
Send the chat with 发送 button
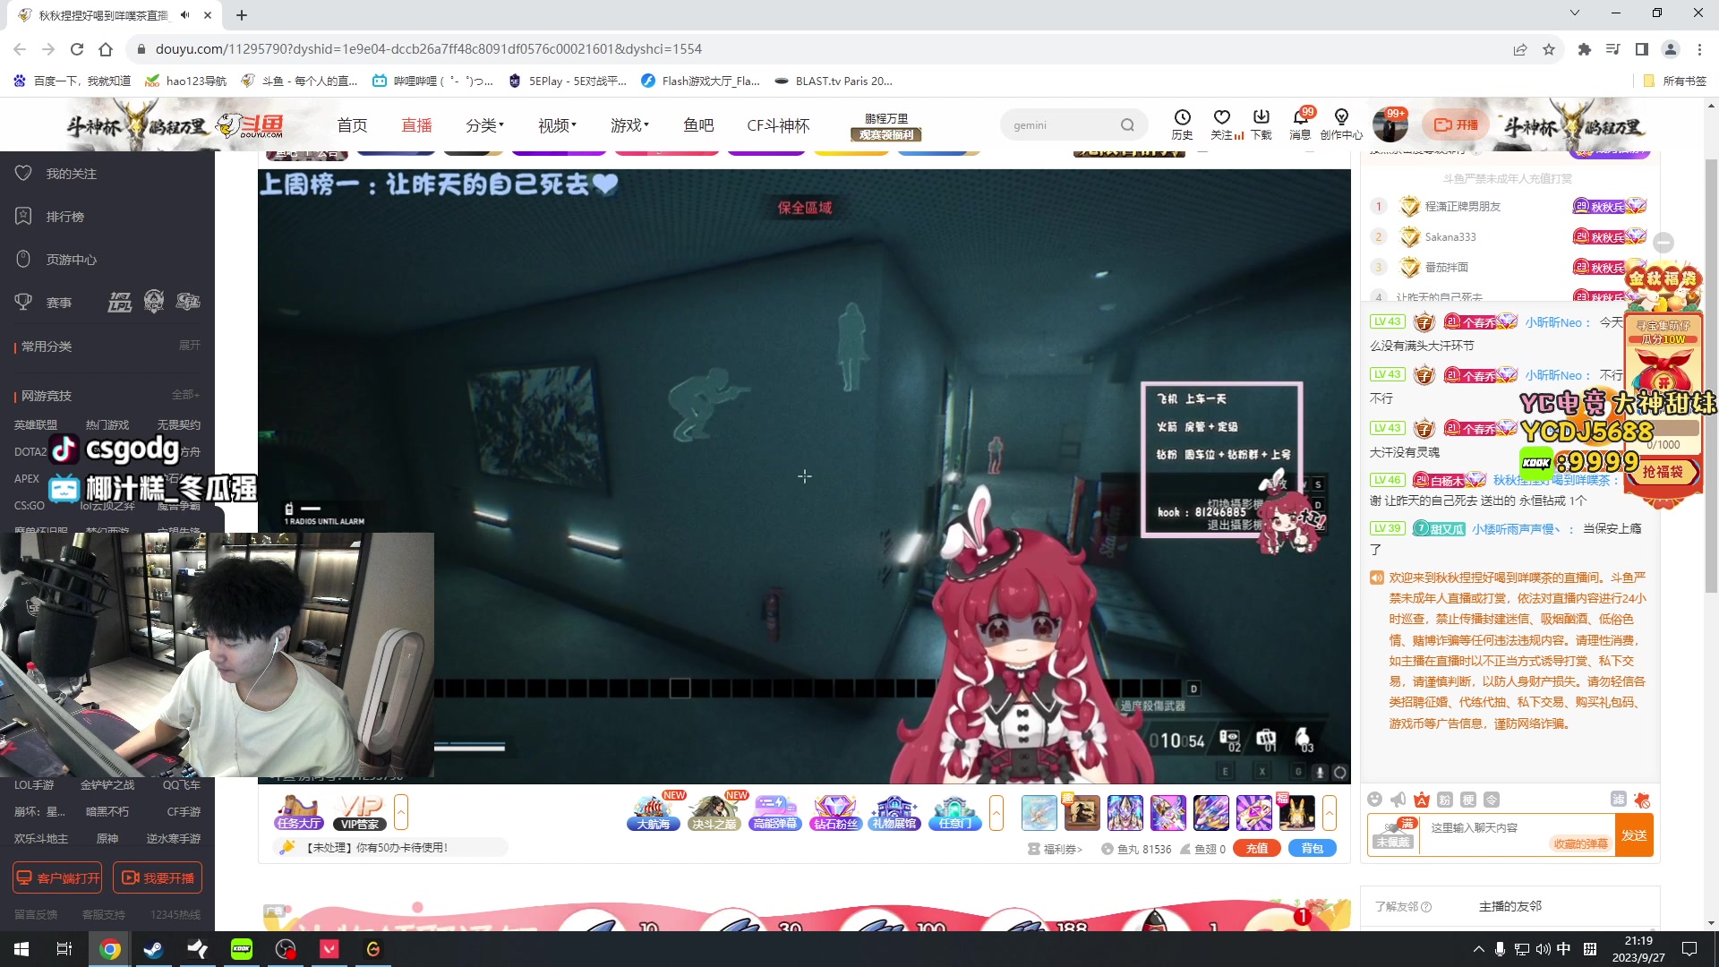[1634, 835]
